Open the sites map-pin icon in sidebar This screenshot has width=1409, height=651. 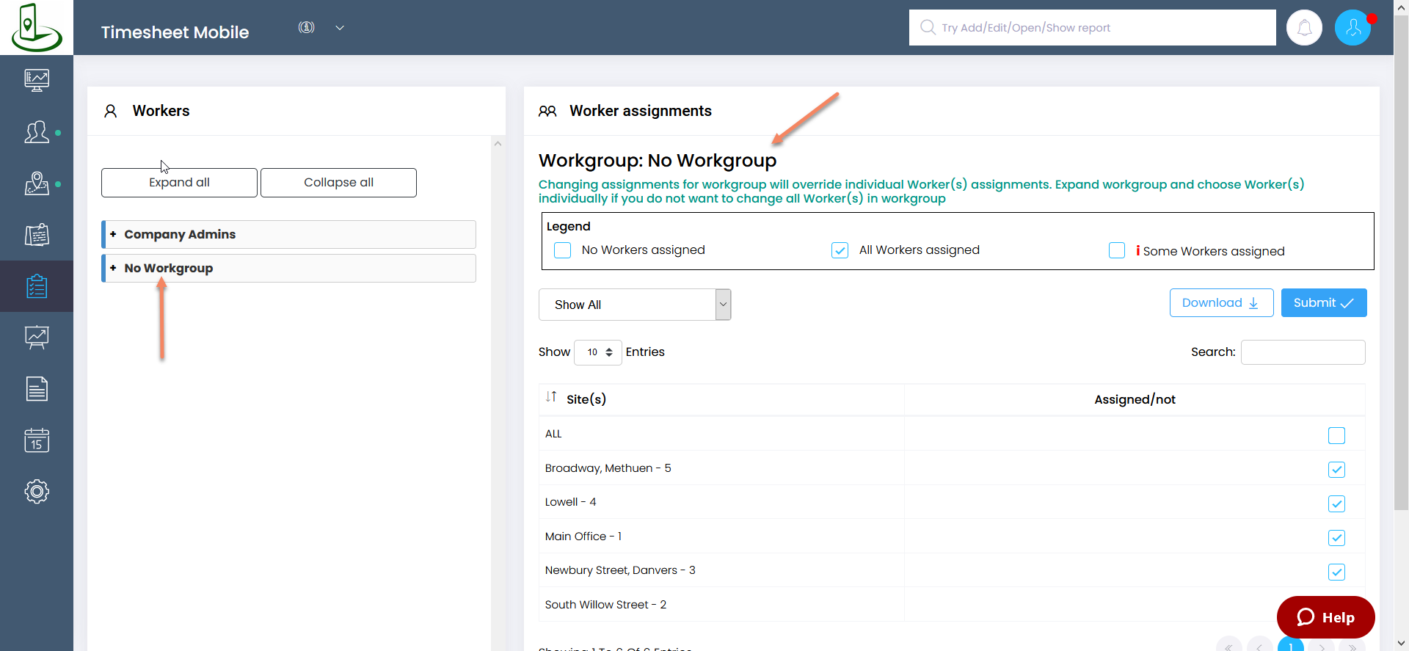(x=37, y=183)
